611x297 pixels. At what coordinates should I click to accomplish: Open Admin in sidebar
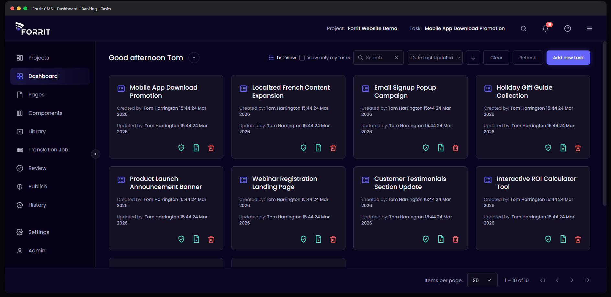(50, 251)
